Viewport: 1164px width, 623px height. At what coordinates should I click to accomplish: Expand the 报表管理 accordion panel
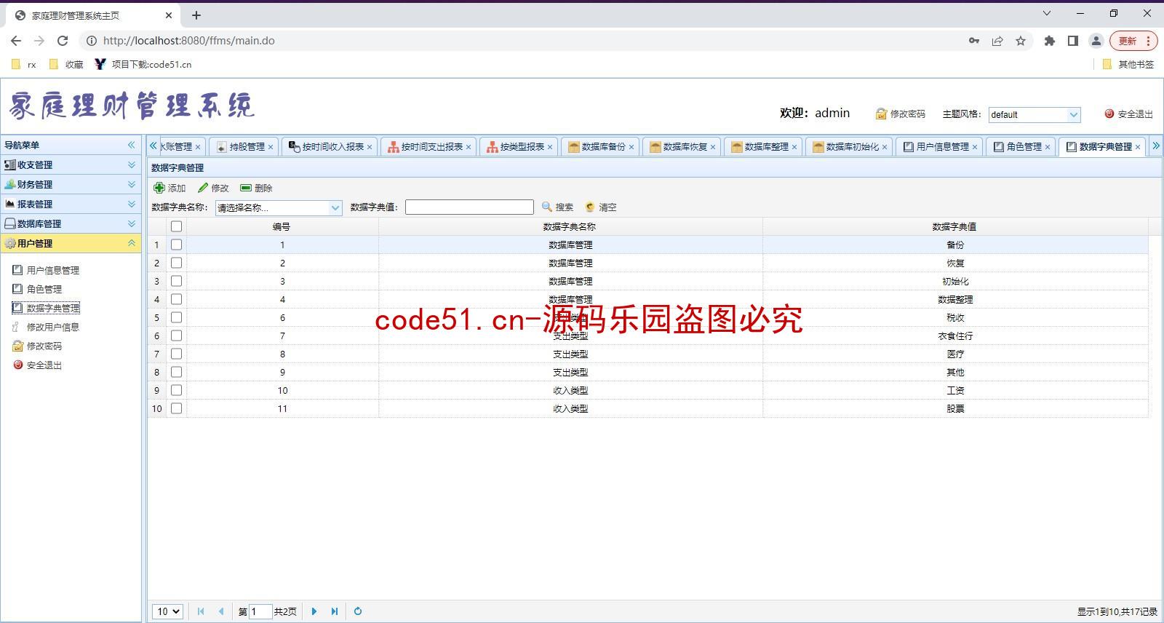(x=71, y=204)
